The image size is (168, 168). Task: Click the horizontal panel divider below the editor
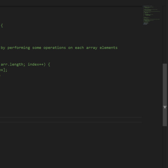coord(71,117)
